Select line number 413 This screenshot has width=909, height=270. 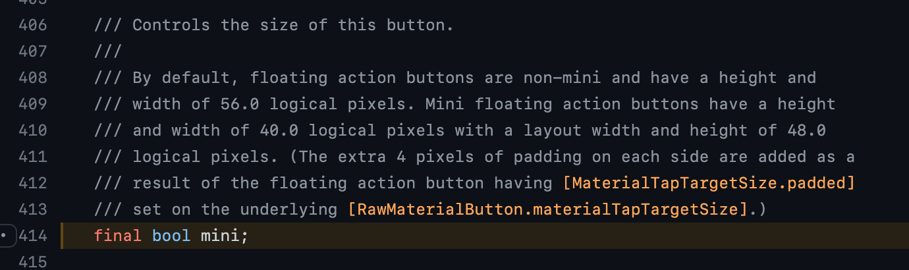click(33, 209)
